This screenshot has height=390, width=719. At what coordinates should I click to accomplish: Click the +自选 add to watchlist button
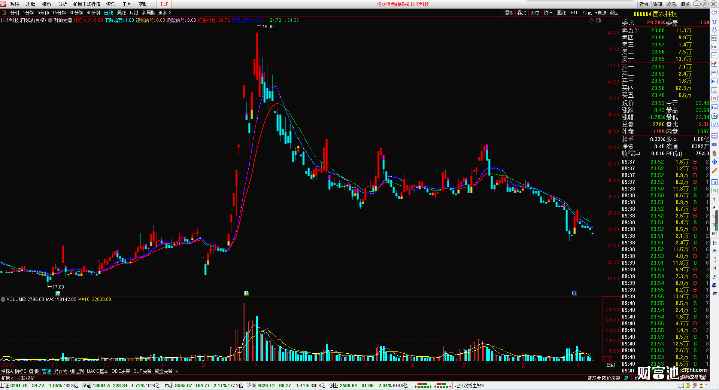click(601, 13)
